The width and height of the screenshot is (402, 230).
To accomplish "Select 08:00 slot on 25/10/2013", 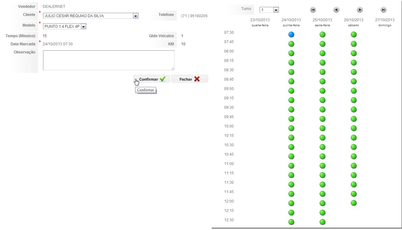I will point(322,53).
